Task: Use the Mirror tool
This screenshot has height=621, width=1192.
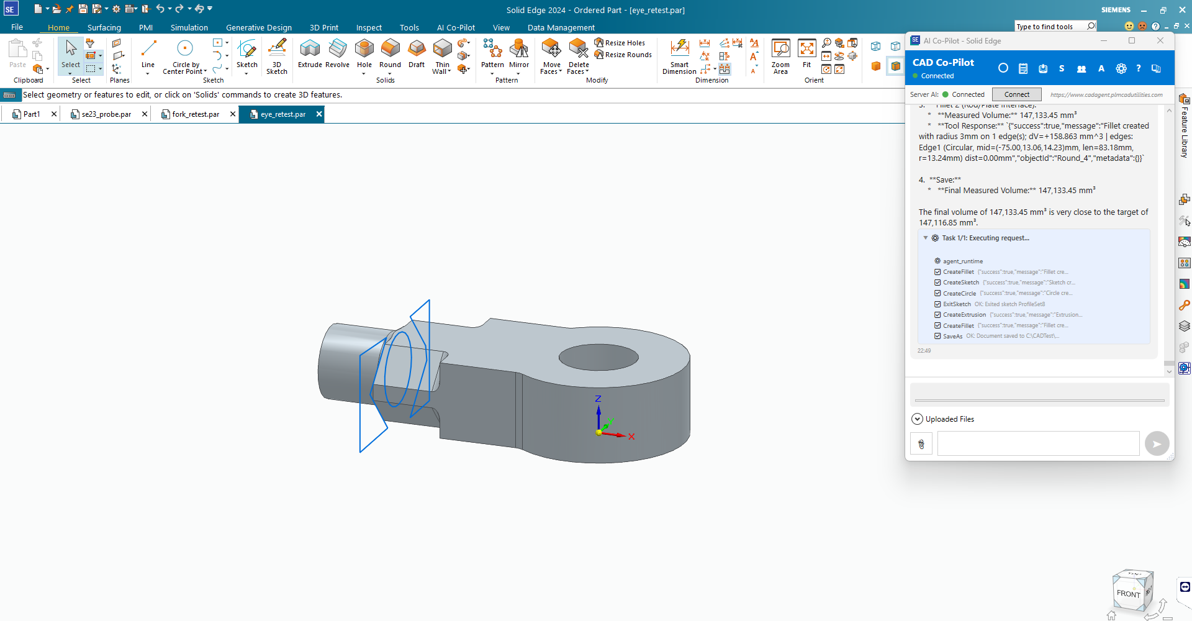Action: point(519,53)
